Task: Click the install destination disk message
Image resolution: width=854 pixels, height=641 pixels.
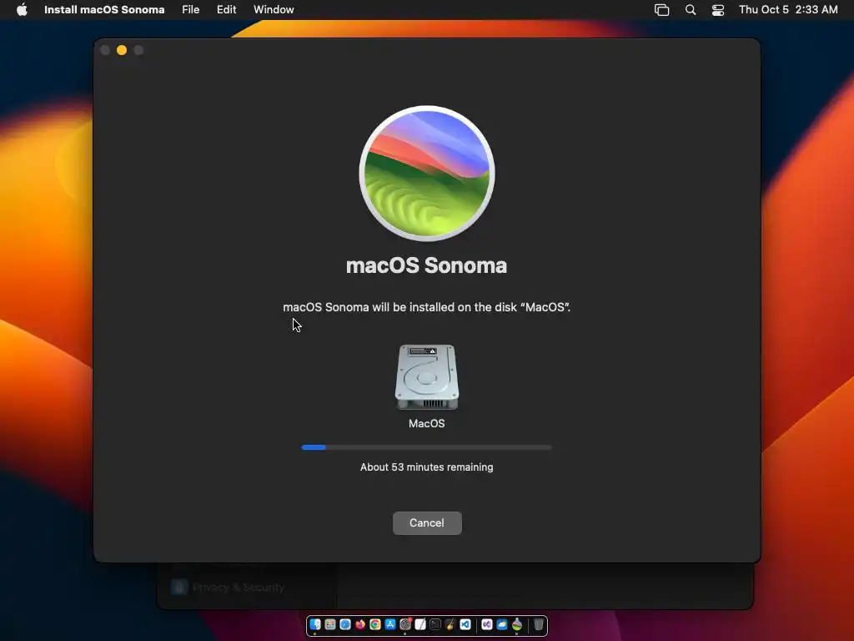Action: point(426,307)
